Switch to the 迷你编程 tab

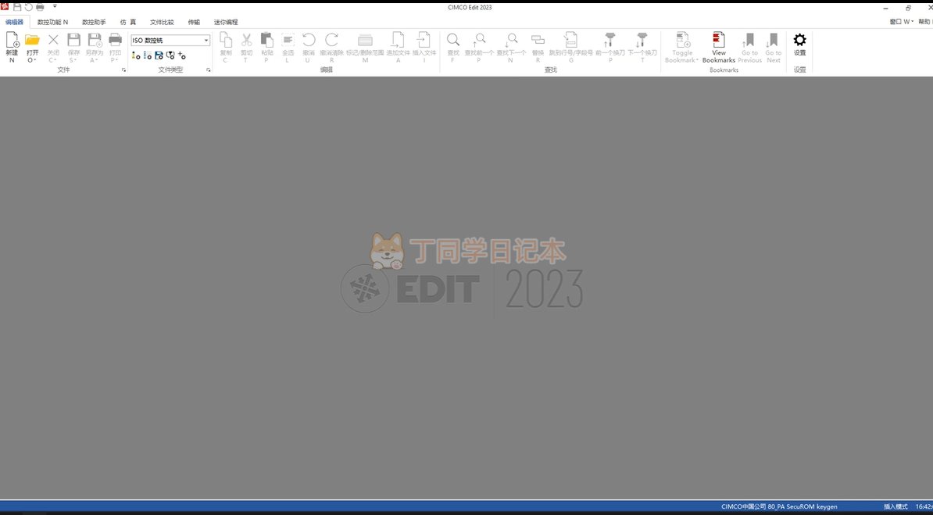click(x=226, y=22)
